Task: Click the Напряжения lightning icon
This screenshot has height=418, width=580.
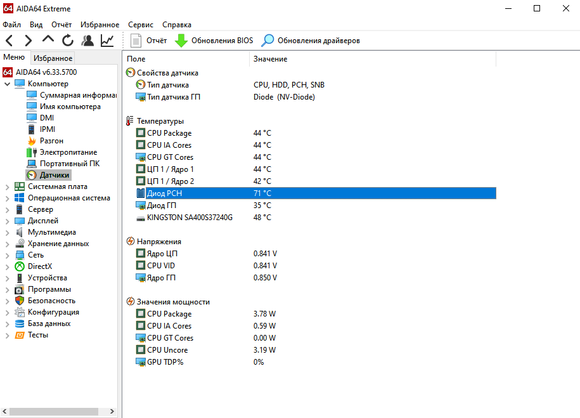Action: click(x=130, y=241)
